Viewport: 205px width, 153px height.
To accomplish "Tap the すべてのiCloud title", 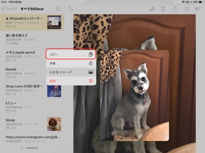I will tap(32, 9).
